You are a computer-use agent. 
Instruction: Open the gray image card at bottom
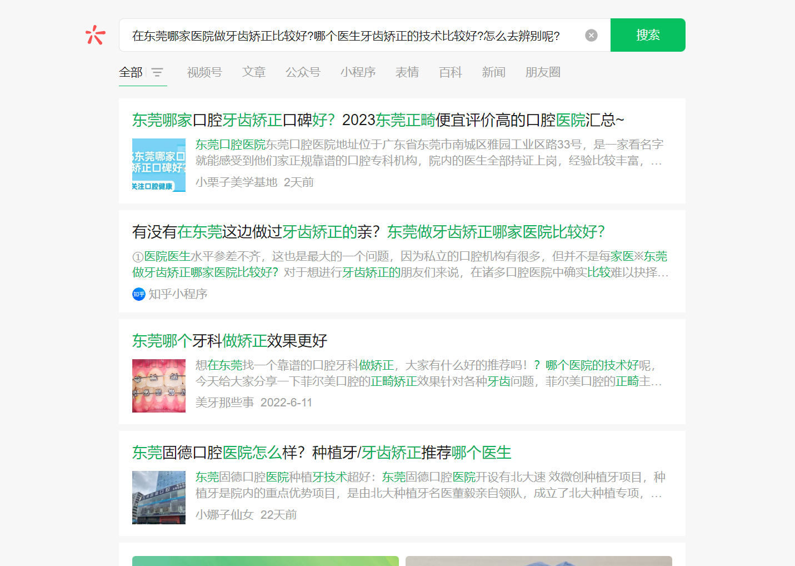539,561
